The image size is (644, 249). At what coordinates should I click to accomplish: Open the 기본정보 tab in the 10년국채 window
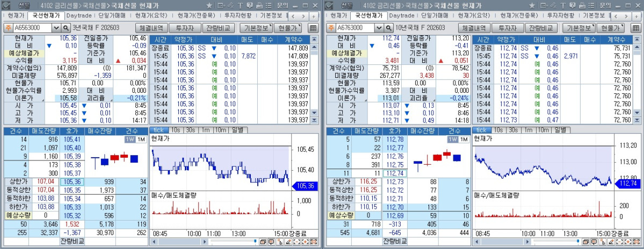(x=594, y=16)
